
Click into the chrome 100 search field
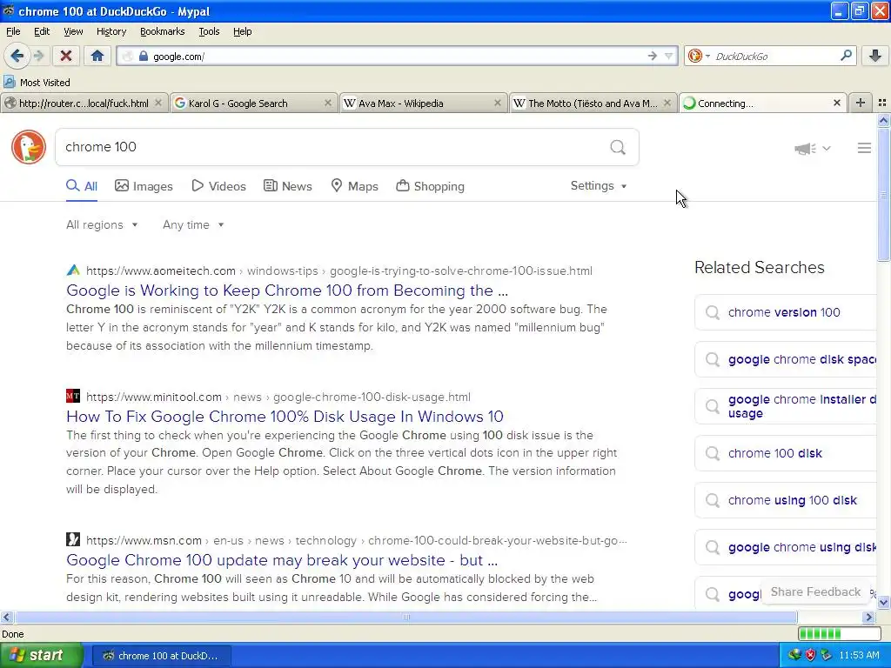point(330,147)
